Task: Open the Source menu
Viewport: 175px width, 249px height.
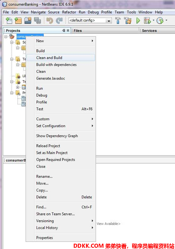Action: tap(54, 12)
